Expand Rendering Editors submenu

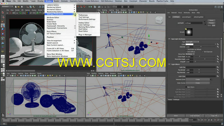click(x=60, y=7)
